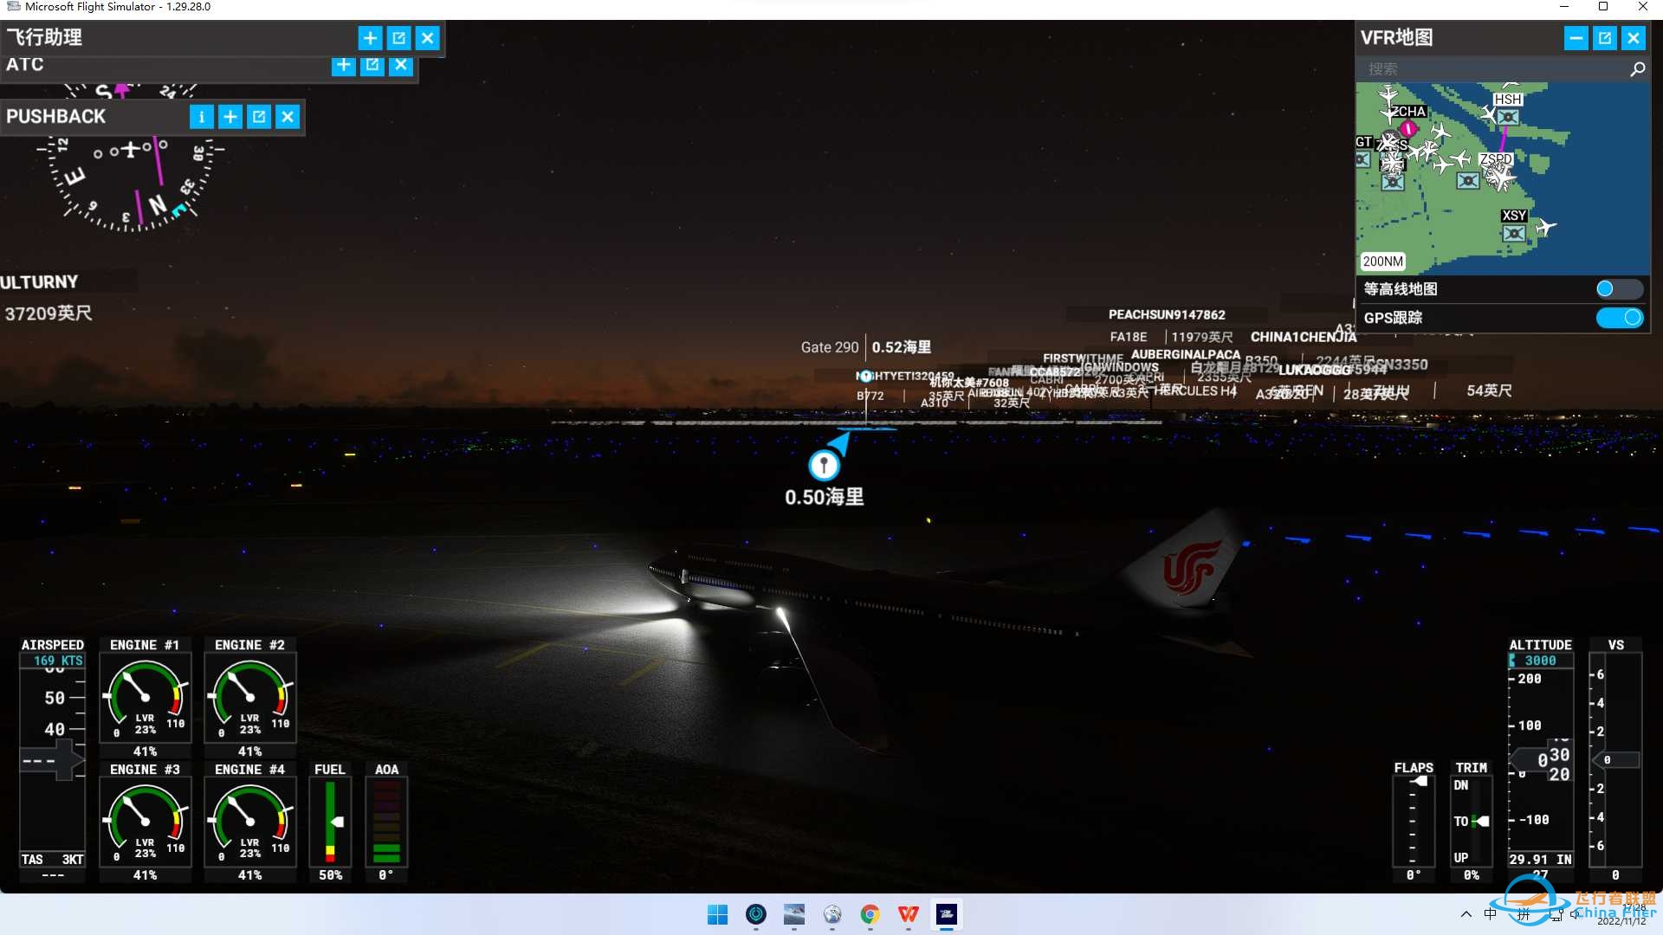Open Chrome from the taskbar

coord(870,914)
